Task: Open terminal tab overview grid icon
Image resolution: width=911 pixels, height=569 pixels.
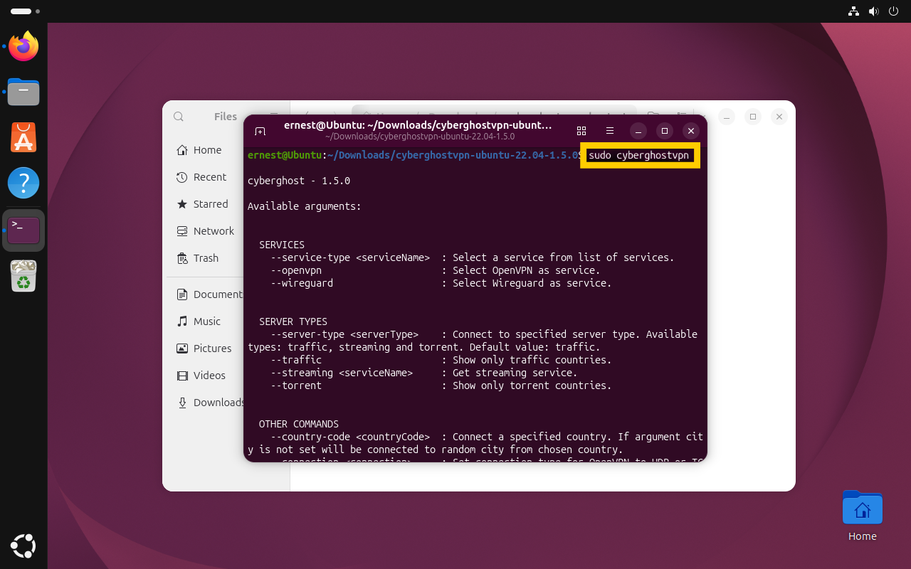Action: (581, 131)
